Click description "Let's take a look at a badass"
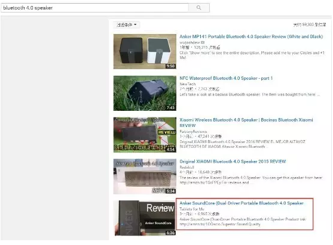 coord(250,94)
